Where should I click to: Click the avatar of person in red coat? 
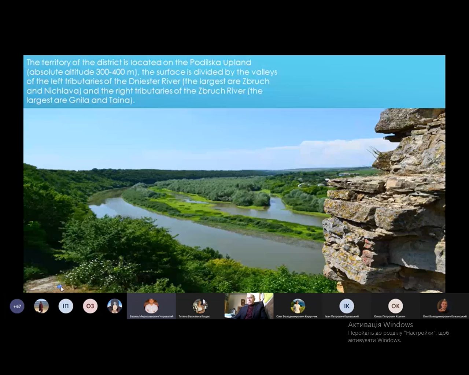click(x=41, y=306)
